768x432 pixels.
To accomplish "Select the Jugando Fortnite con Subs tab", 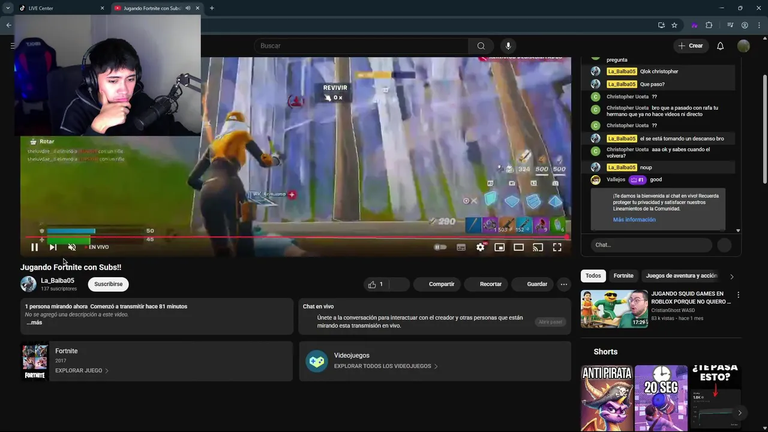I will [x=153, y=8].
